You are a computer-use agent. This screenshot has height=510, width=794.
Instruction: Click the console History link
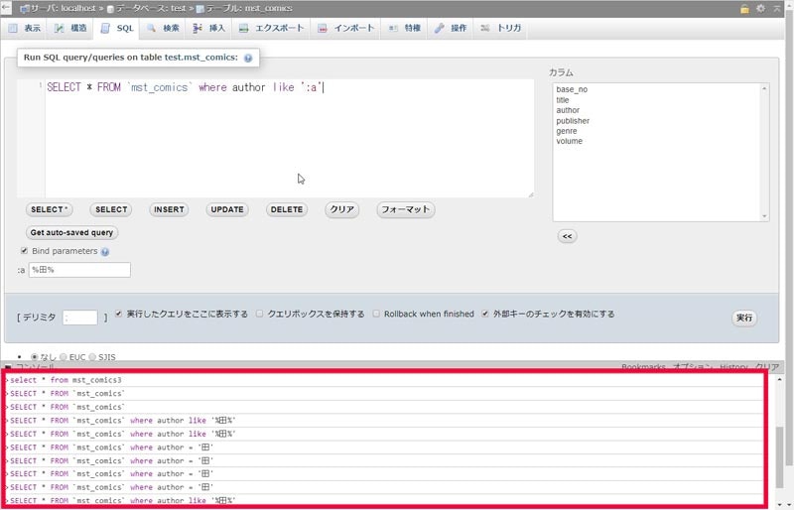click(733, 367)
